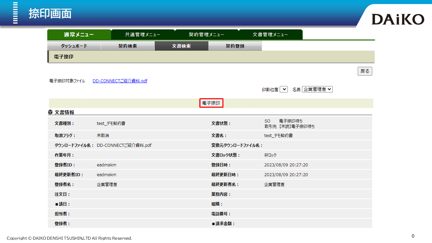Click the 電子捺印 page title bar
The width and height of the screenshot is (432, 243).
211,57
